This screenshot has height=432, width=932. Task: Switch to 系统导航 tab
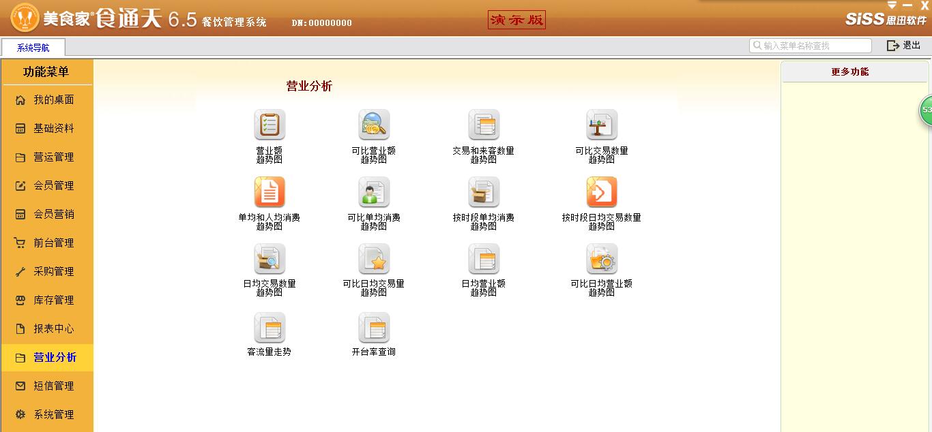point(33,48)
